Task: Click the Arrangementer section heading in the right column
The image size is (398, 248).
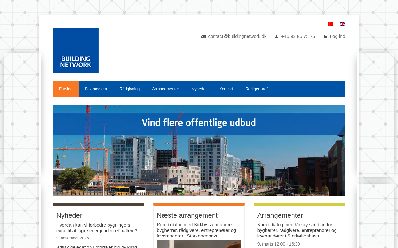Action: 280,215
